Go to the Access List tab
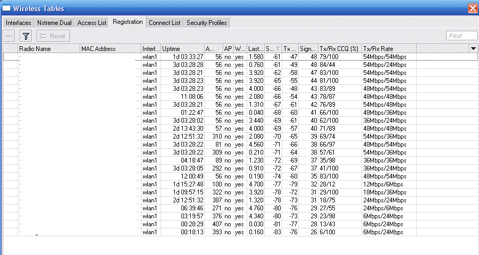This screenshot has height=255, width=479. 92,22
